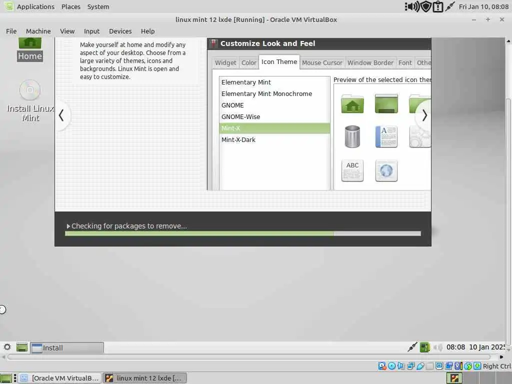
Task: Click VirtualBox network indicator
Action: point(410,365)
